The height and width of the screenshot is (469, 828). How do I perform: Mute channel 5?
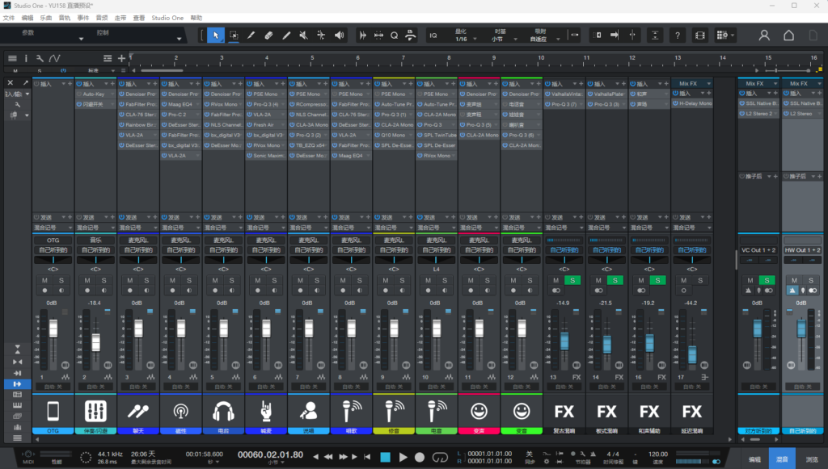click(215, 280)
